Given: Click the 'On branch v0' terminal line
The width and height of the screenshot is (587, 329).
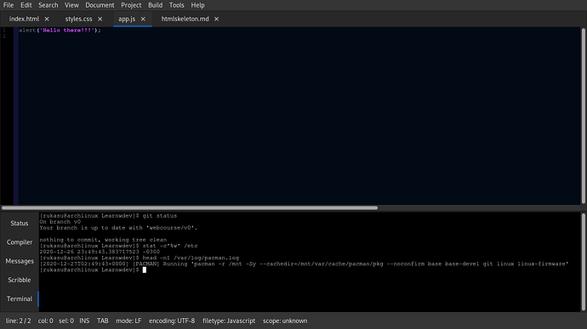Looking at the screenshot, I should (x=60, y=222).
